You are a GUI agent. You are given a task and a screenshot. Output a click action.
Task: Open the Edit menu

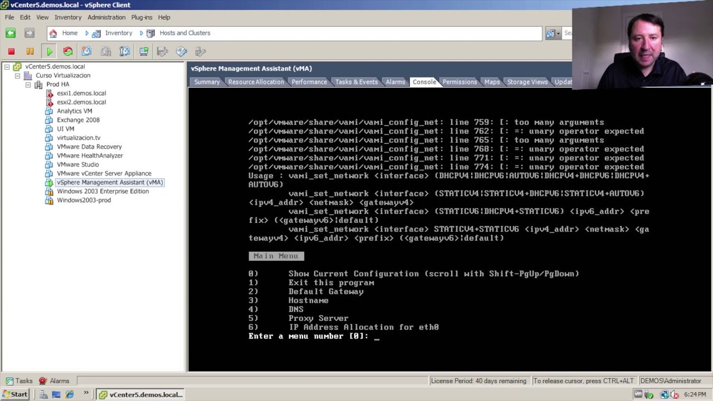[25, 17]
